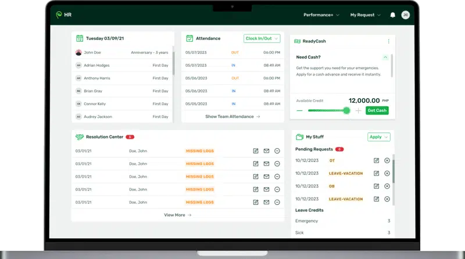465x259 pixels.
Task: Remove the third Missing Logs entry
Action: (x=277, y=177)
